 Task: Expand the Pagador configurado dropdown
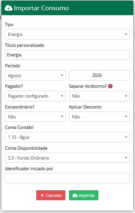click(35, 96)
